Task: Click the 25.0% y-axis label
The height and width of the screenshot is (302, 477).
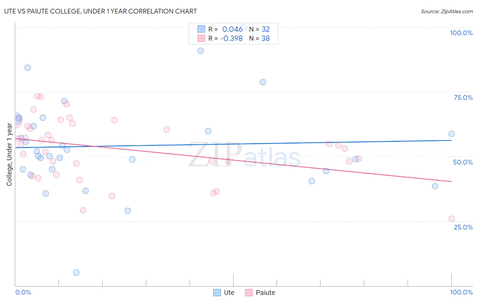Action: [463, 227]
